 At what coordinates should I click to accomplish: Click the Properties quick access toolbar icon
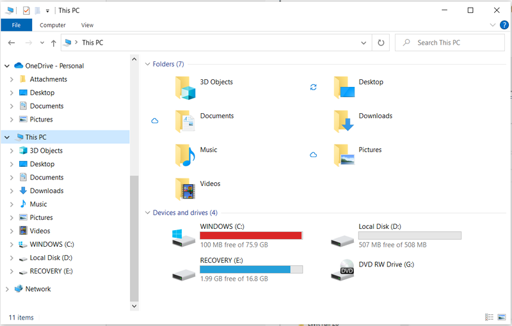tap(26, 10)
